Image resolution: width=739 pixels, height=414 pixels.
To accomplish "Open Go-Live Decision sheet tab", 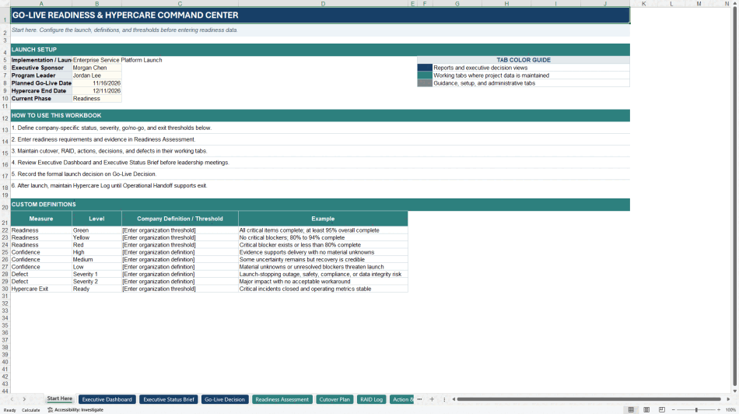I will pyautogui.click(x=224, y=399).
